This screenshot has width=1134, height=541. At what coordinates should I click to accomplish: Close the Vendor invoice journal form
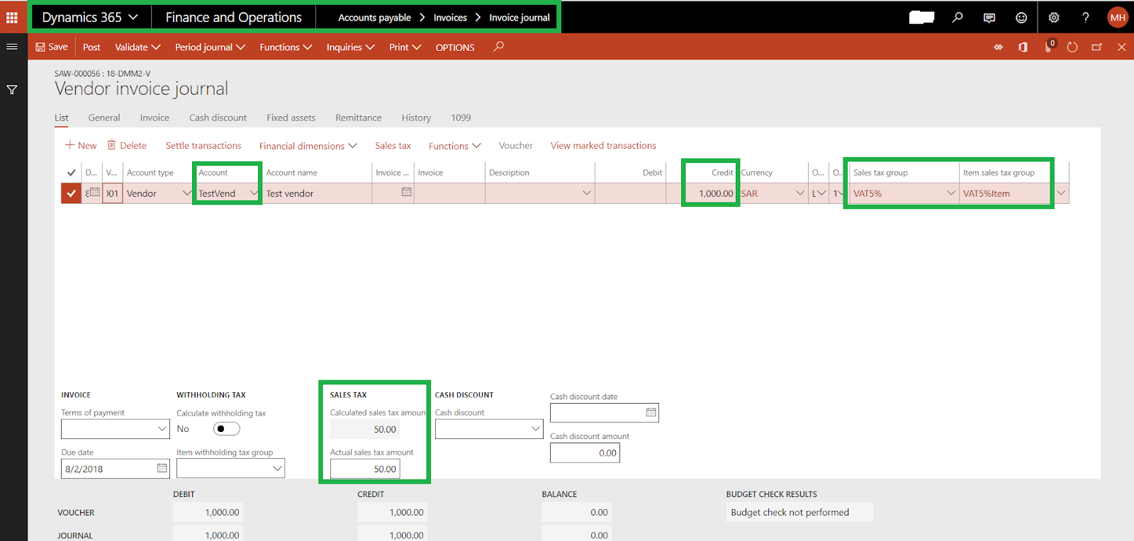1121,47
